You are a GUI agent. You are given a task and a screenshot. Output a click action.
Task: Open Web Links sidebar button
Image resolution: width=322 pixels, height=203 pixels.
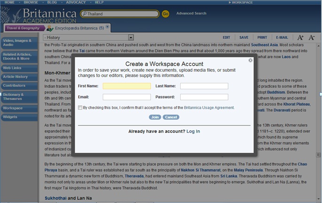click(19, 68)
